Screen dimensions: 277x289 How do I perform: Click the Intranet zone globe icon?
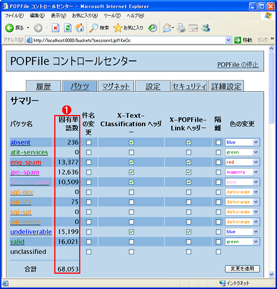(222, 283)
